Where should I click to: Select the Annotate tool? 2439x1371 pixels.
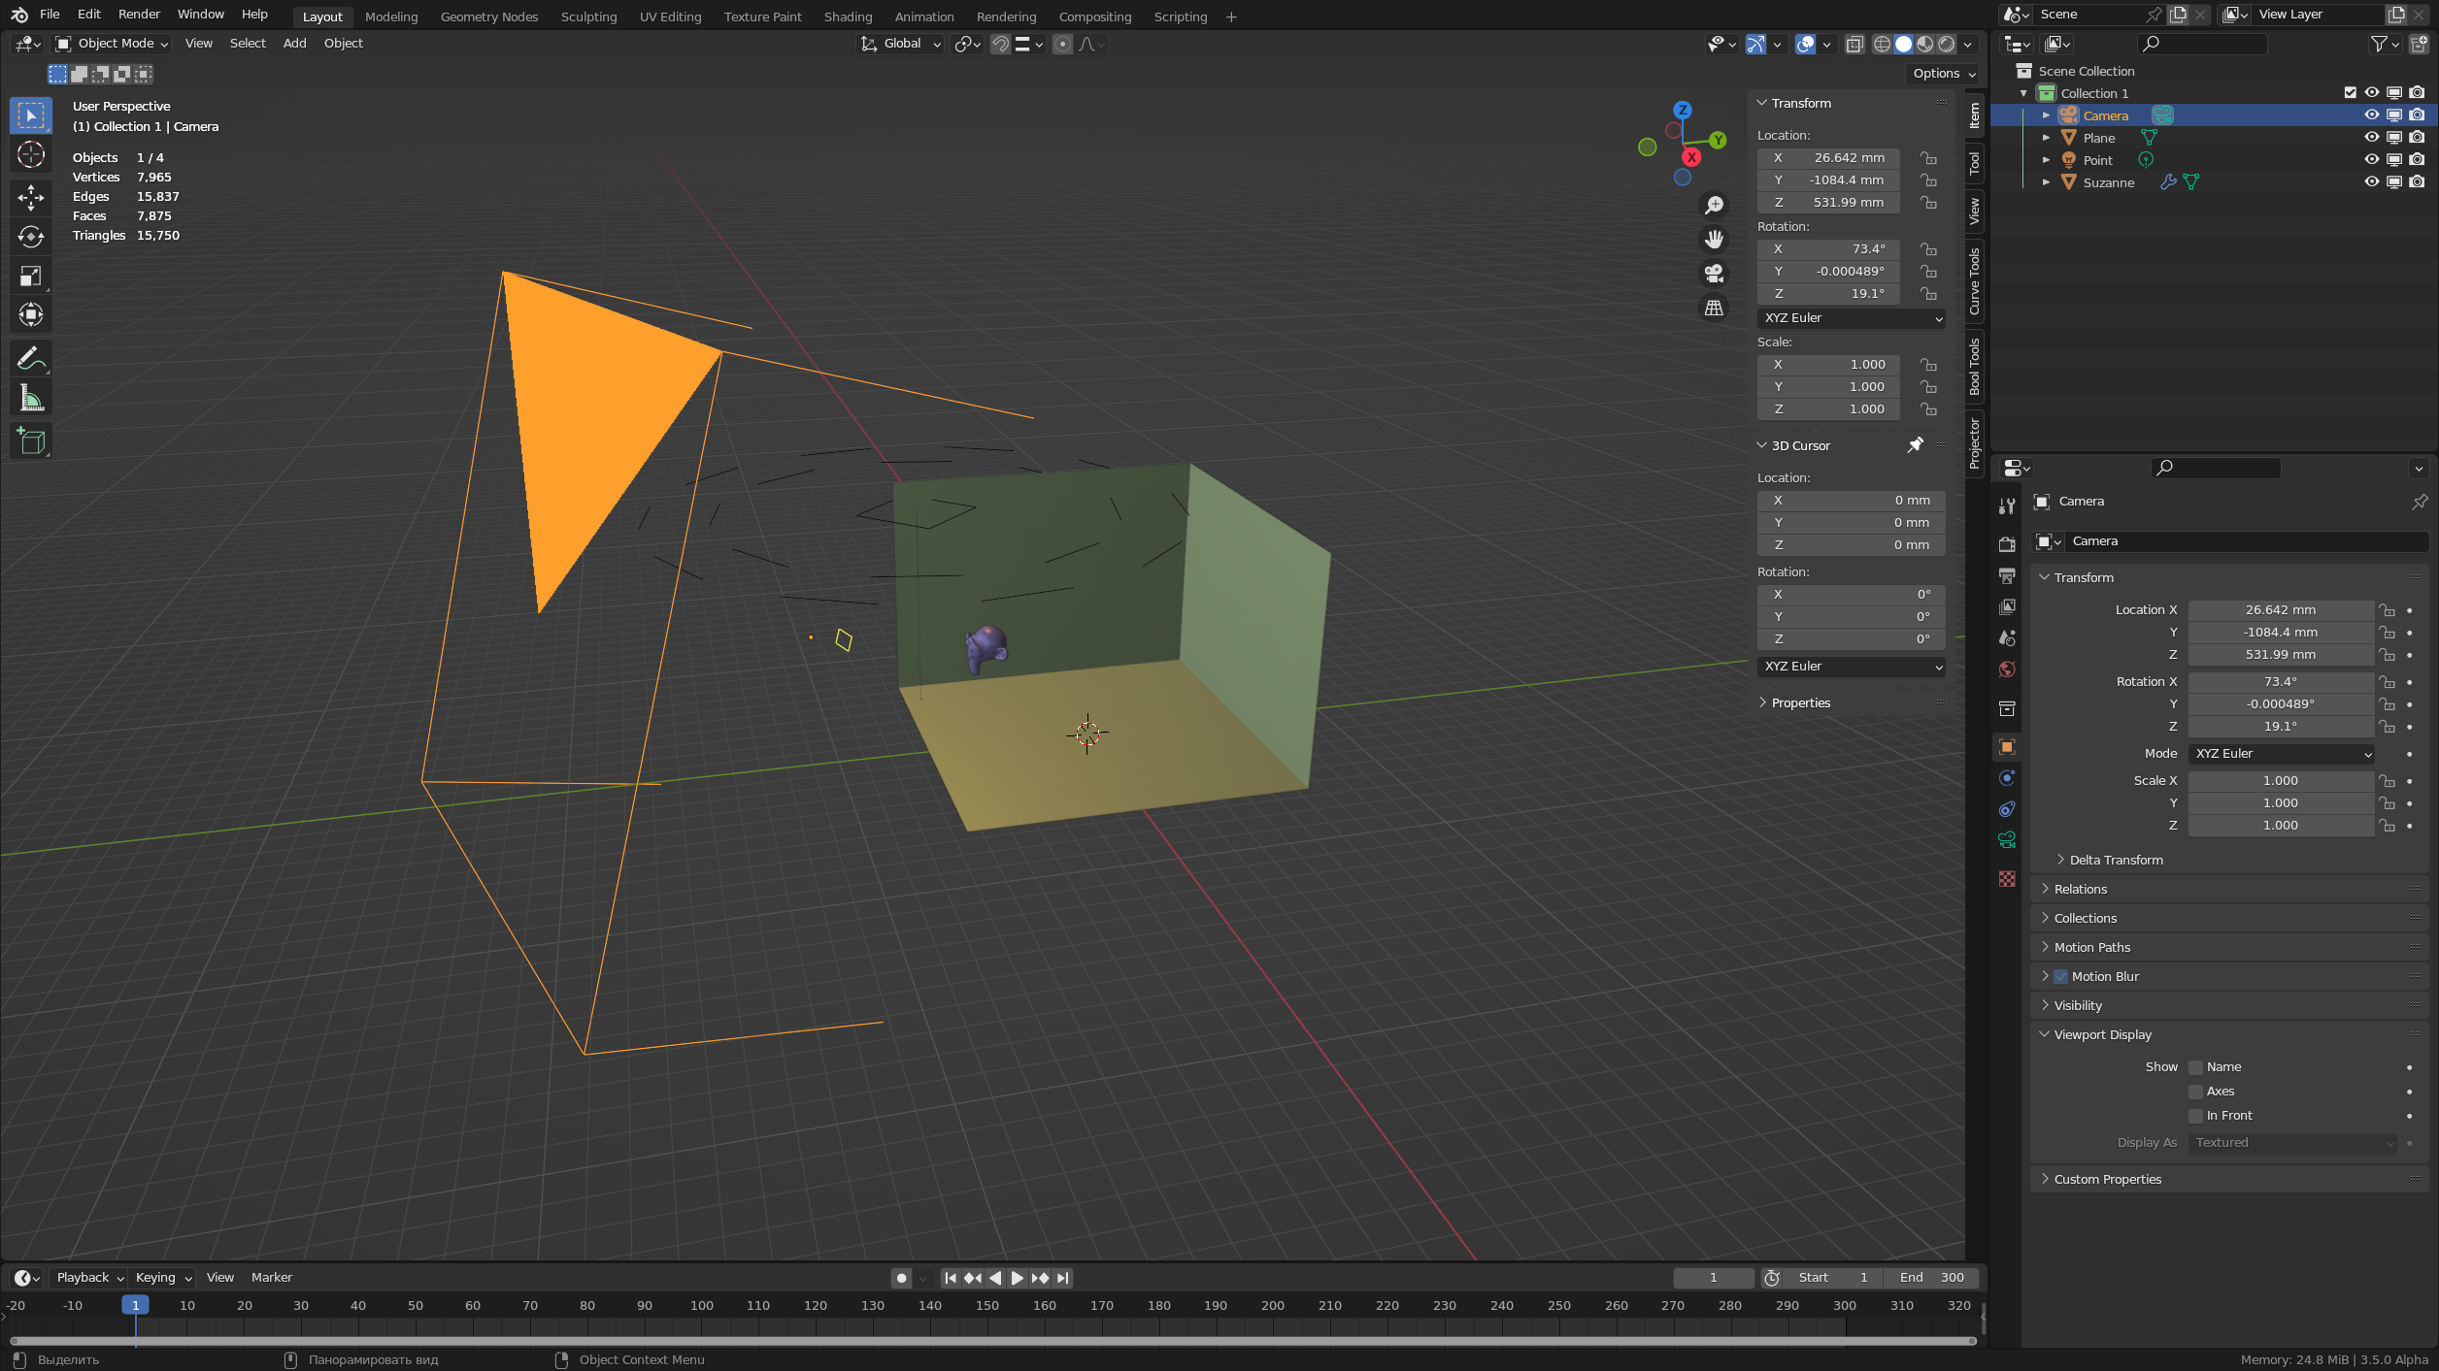[x=31, y=358]
